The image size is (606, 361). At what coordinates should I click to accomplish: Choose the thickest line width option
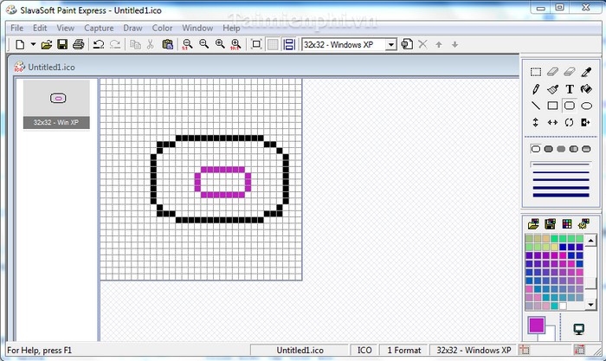[560, 197]
